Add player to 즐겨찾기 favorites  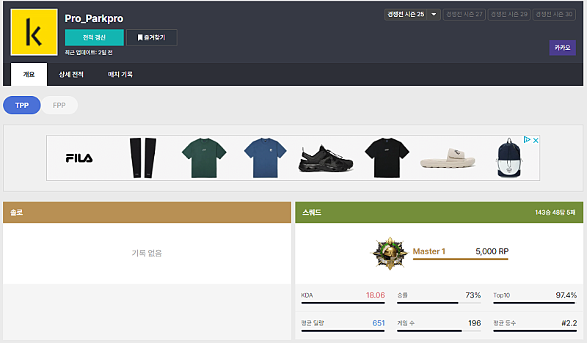[152, 37]
